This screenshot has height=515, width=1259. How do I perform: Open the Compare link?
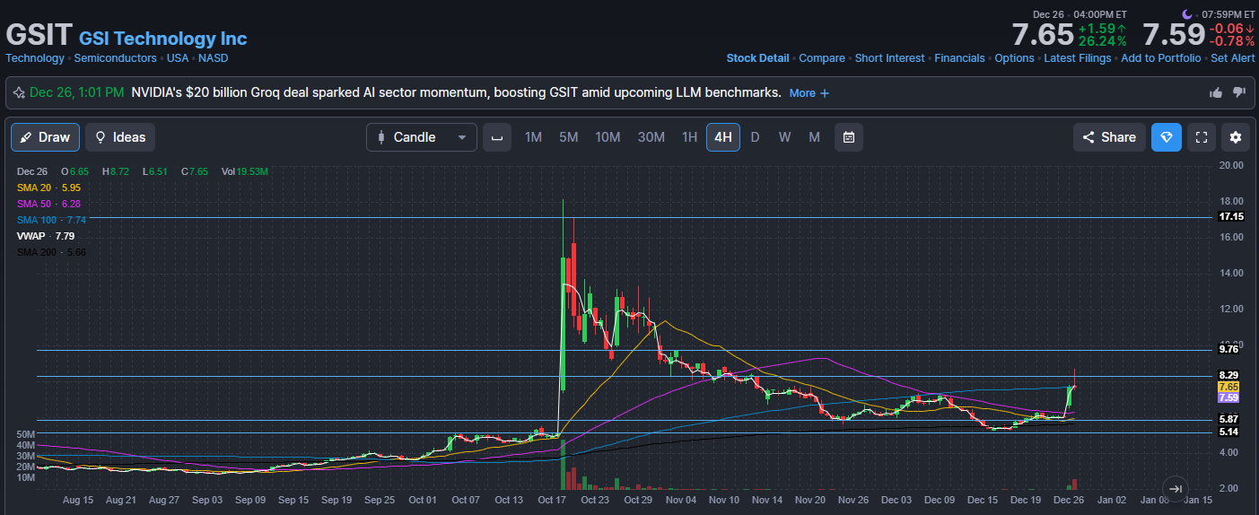822,58
